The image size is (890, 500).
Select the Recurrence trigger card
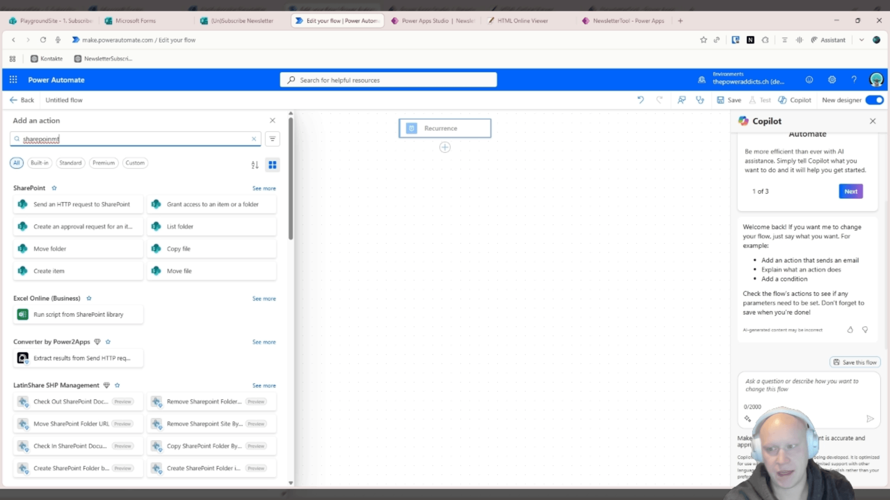(445, 128)
